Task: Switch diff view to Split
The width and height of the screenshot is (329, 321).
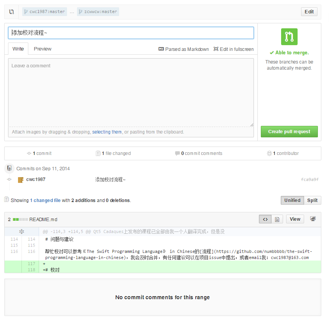Action: (312, 200)
